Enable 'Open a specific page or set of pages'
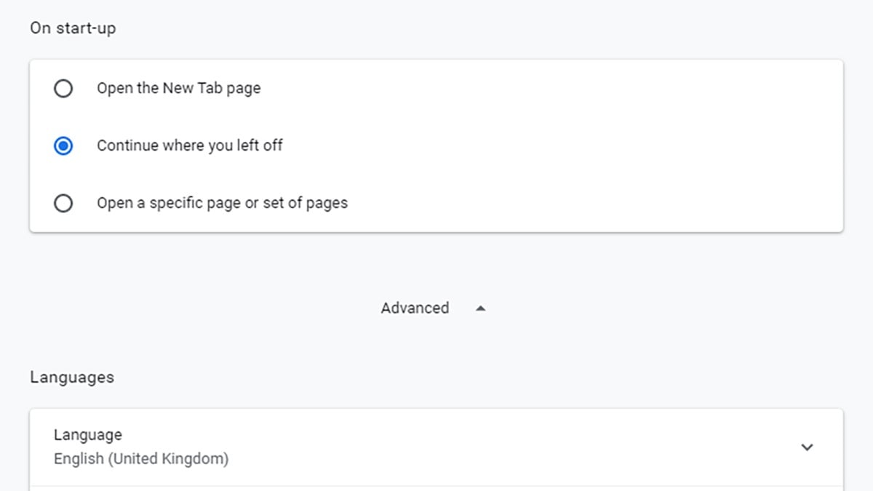 point(63,203)
